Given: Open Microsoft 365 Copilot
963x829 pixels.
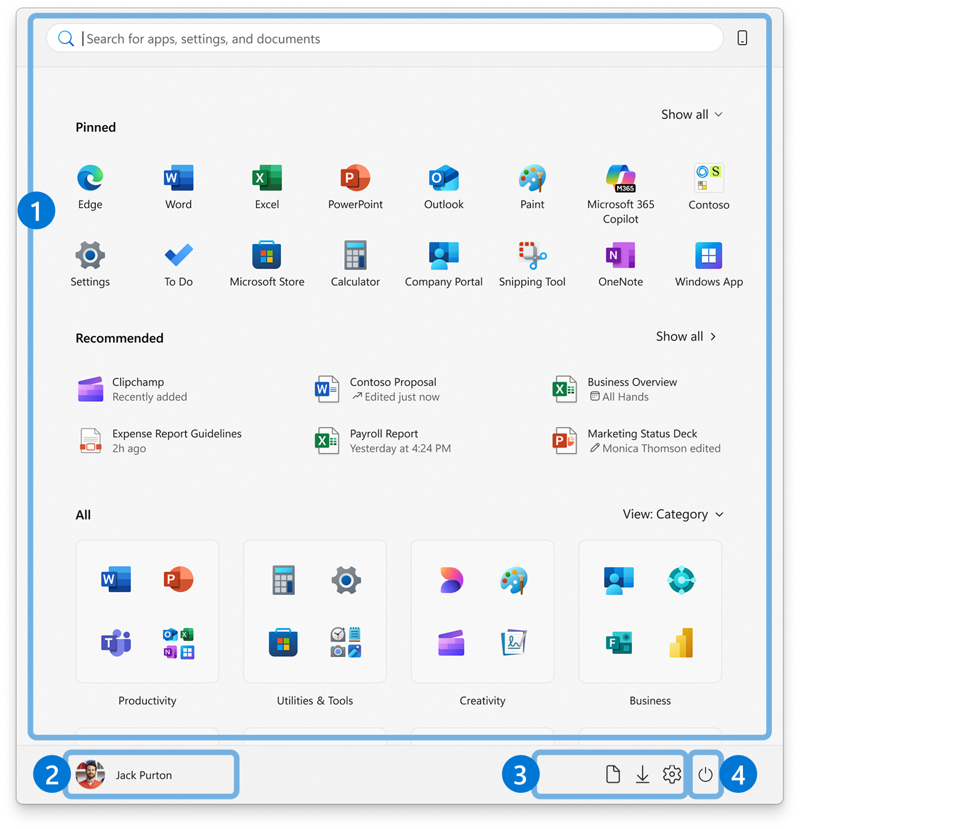Looking at the screenshot, I should [621, 194].
